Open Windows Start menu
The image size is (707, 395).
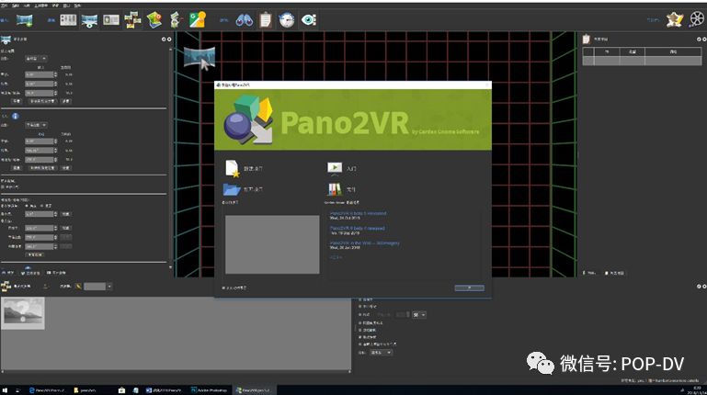pyautogui.click(x=5, y=390)
